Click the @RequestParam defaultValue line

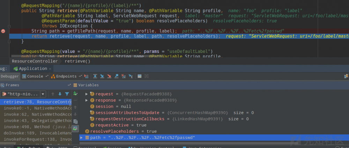[x=125, y=21]
